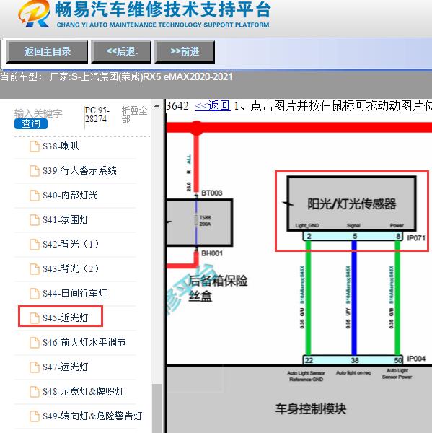Click connector label IP071
The image size is (432, 433).
[x=416, y=237]
